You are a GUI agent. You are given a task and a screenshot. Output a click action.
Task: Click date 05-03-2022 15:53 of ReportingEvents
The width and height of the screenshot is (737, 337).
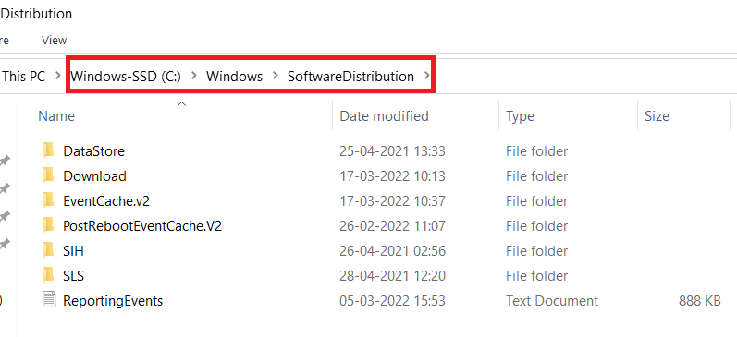(x=392, y=300)
